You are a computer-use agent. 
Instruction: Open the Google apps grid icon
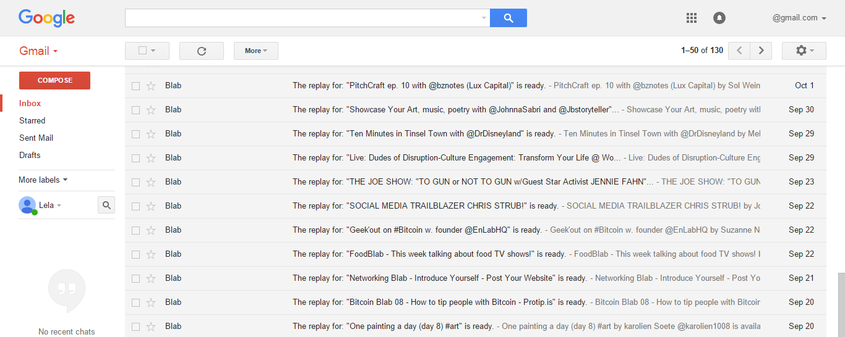[x=692, y=18]
